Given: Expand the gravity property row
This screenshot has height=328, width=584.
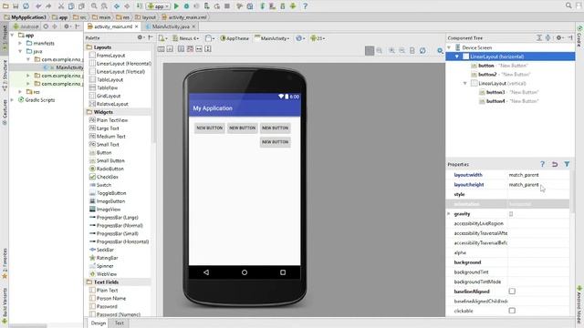Looking at the screenshot, I should click(449, 214).
